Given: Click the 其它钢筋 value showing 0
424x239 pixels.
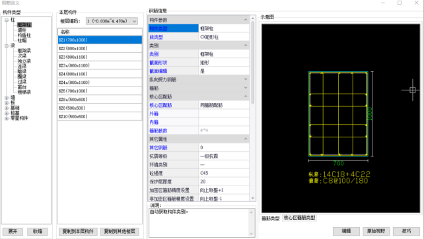Looking at the screenshot, I should 224,148.
